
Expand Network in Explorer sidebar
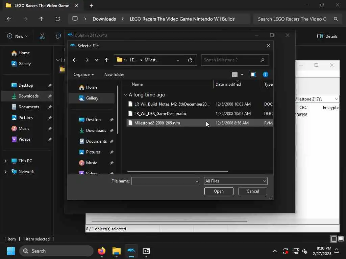(x=5, y=172)
